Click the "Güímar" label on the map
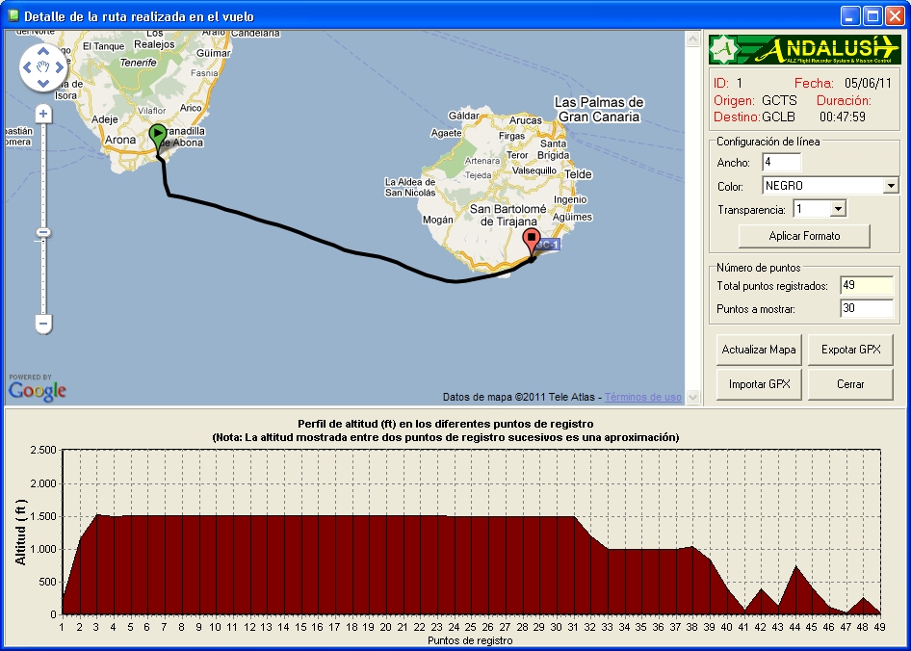This screenshot has width=911, height=651. pos(213,53)
